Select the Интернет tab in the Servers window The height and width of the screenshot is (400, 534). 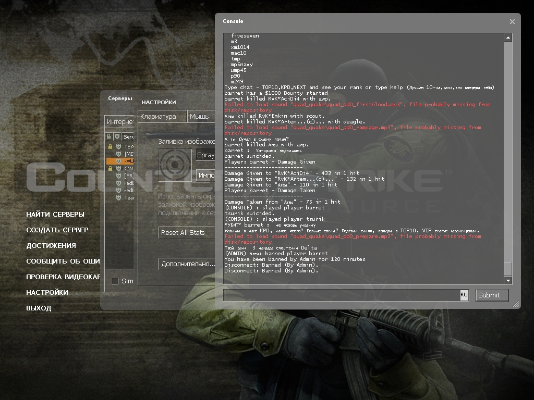point(119,121)
